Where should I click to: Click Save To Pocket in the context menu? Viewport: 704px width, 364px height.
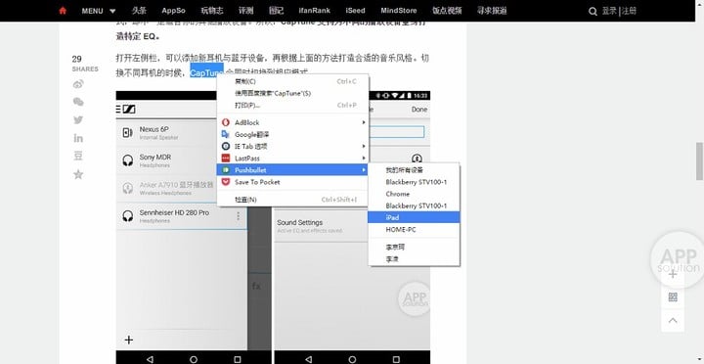pos(292,182)
